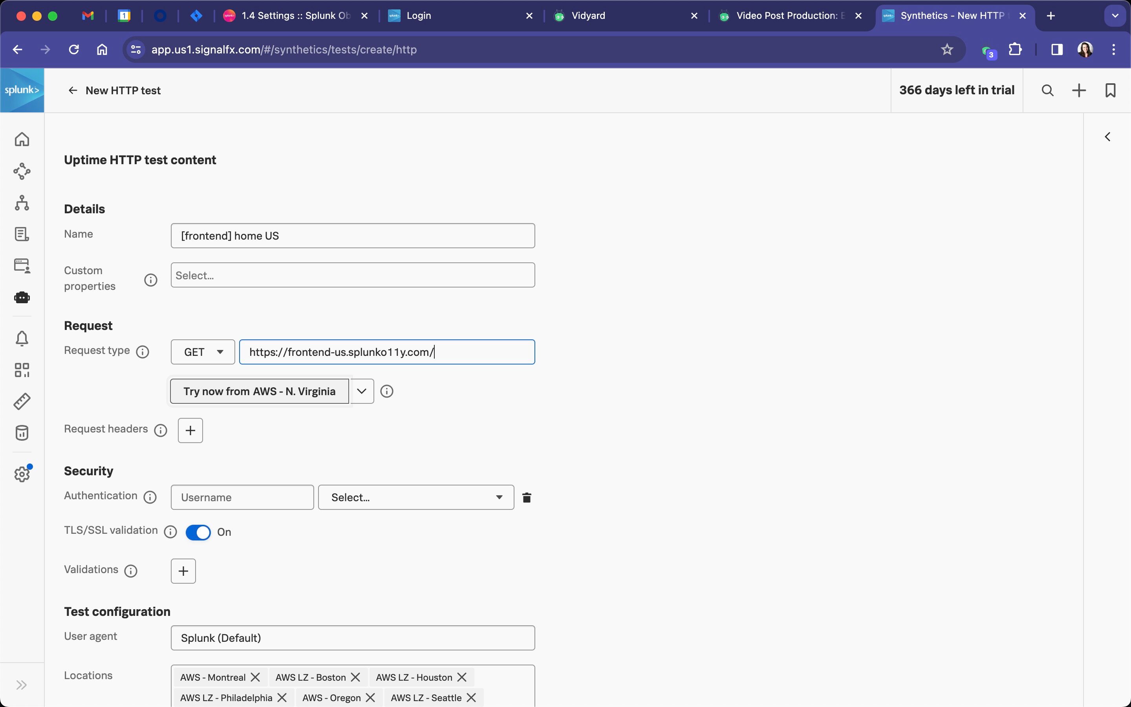Add a validation with plus button
This screenshot has width=1131, height=707.
pyautogui.click(x=183, y=571)
